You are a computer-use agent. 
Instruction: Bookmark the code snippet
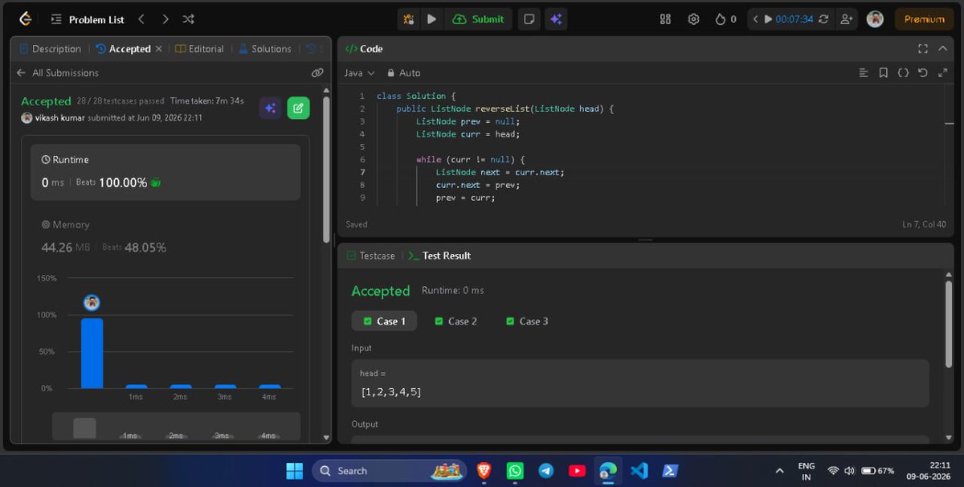click(883, 72)
